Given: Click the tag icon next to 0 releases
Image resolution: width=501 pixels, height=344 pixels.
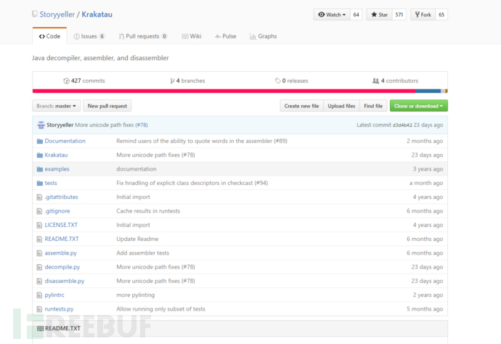Looking at the screenshot, I should pyautogui.click(x=277, y=81).
